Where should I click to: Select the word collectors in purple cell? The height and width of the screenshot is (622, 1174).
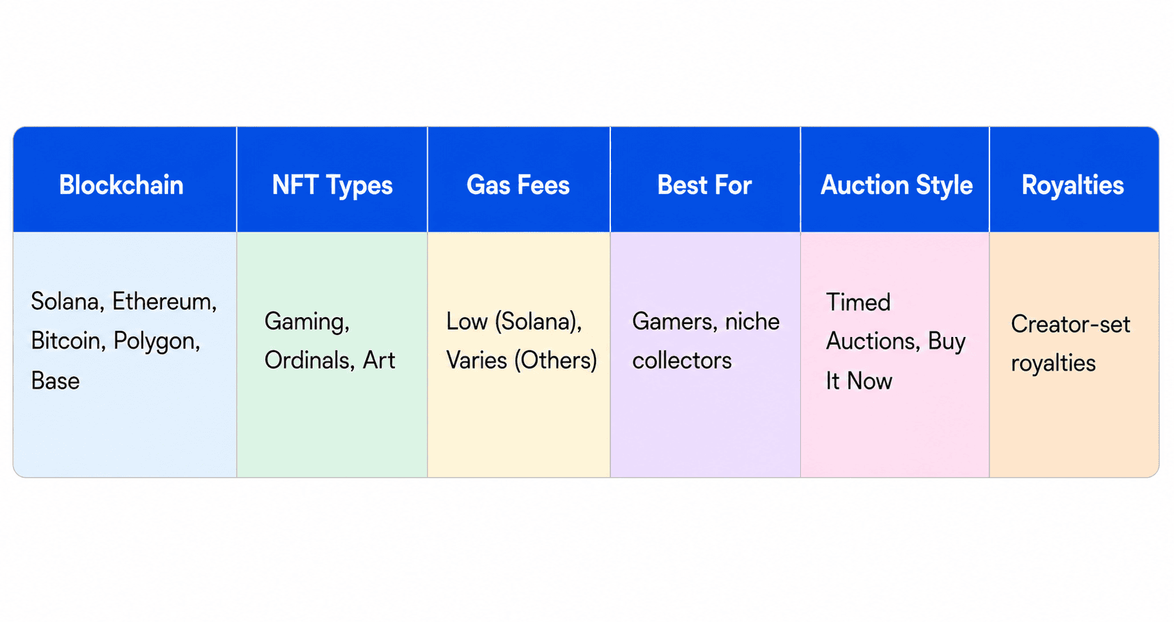point(682,360)
